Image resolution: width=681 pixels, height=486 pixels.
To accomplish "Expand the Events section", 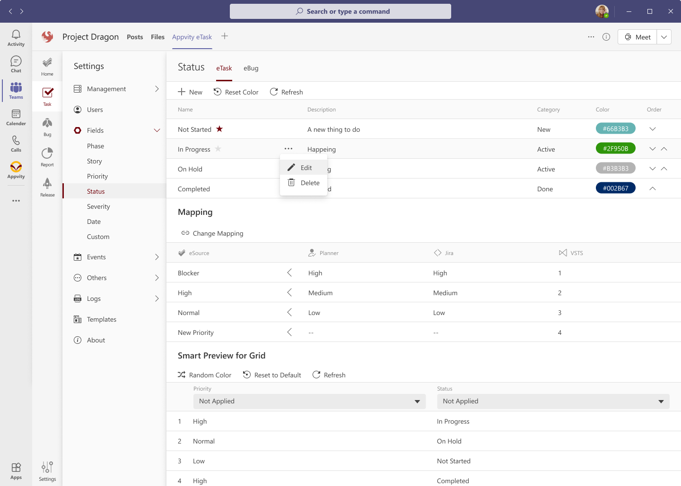I will point(157,257).
